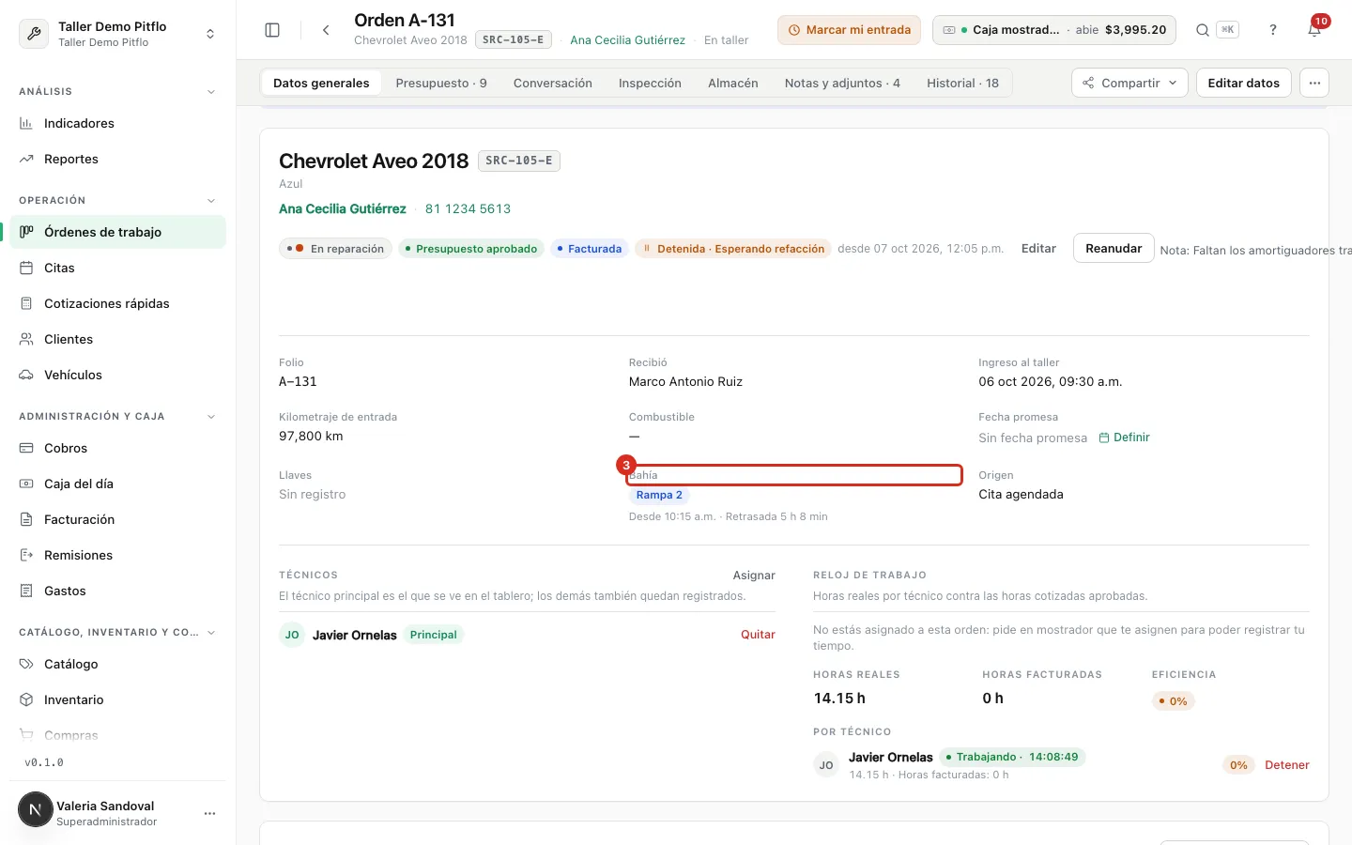Click Reanudar button
Screen dimensions: 1352x845
(1114, 248)
